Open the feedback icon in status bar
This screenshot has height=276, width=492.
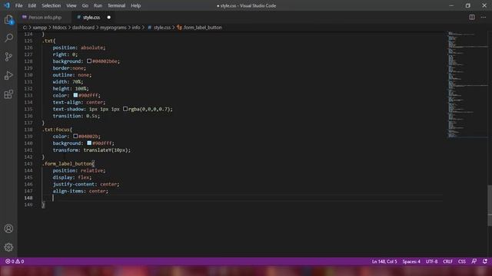click(x=474, y=261)
